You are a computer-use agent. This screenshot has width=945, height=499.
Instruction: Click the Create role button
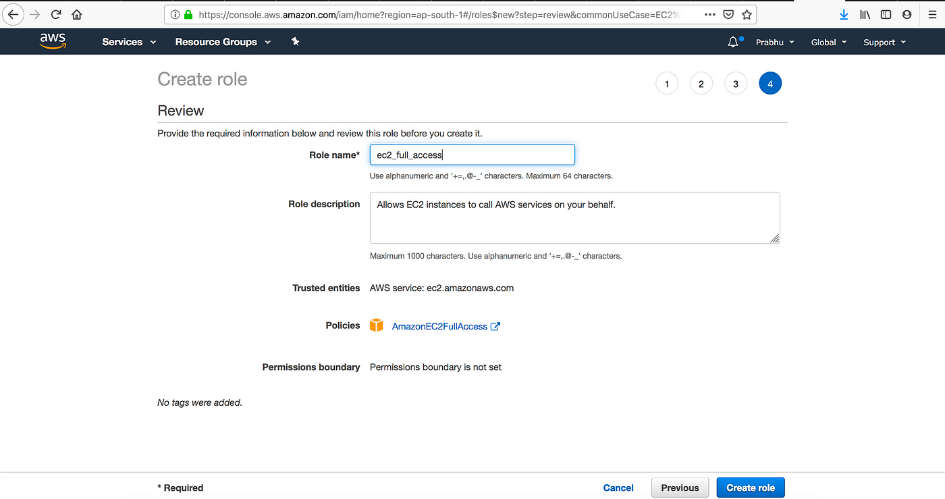pyautogui.click(x=751, y=488)
